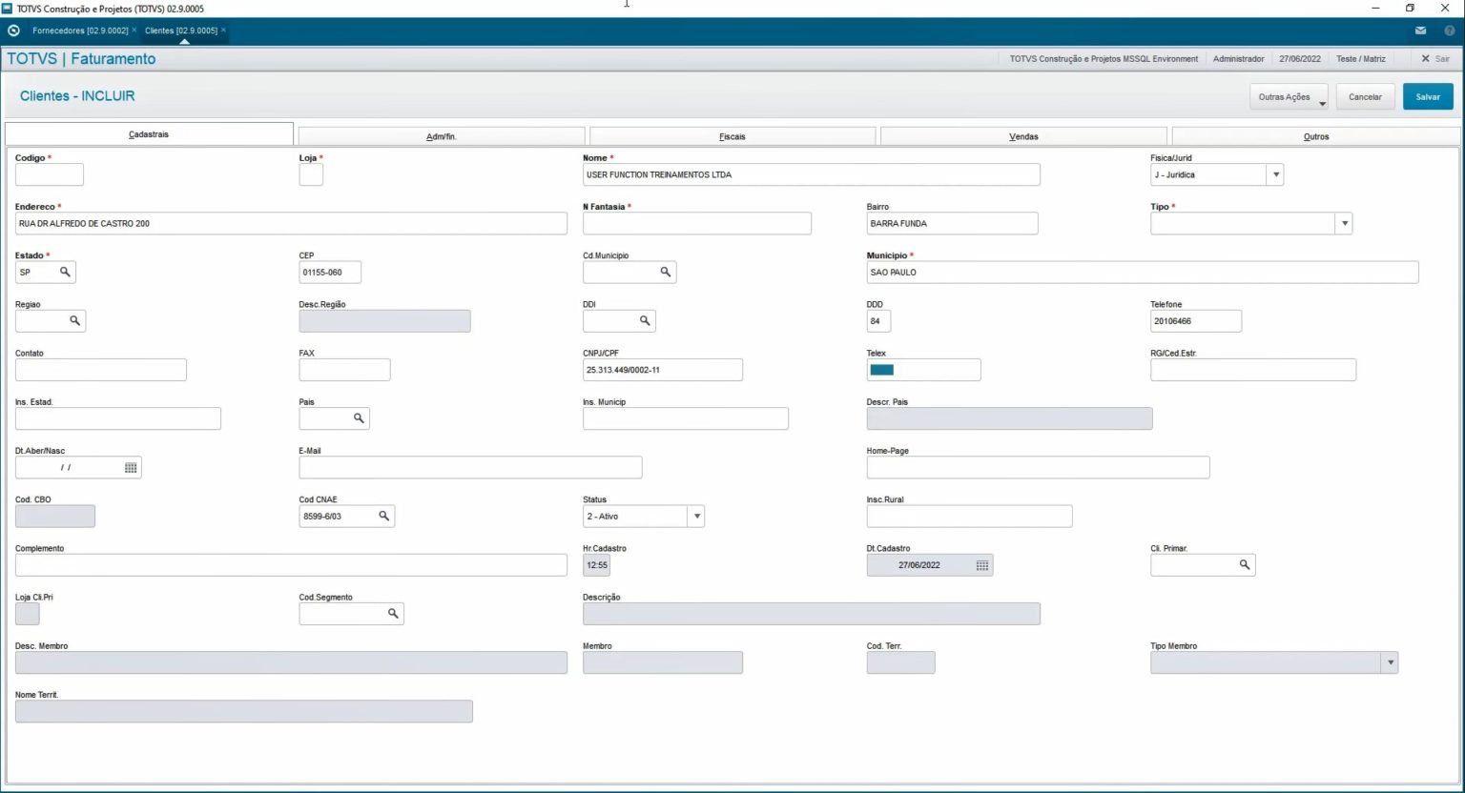
Task: Click the Cancelar button
Action: 1365,97
